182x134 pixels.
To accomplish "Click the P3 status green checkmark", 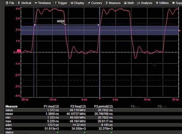I will pyautogui.click(x=112, y=132).
